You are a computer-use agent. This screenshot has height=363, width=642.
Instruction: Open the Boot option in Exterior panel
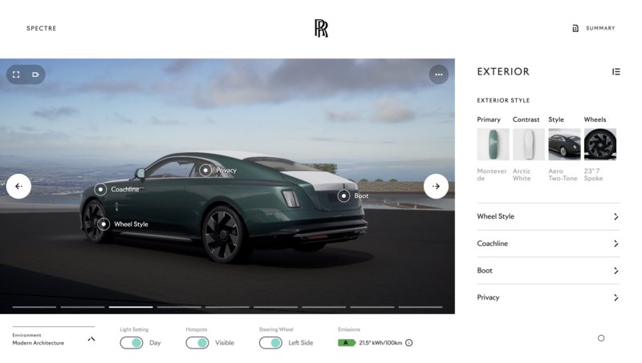pos(547,271)
